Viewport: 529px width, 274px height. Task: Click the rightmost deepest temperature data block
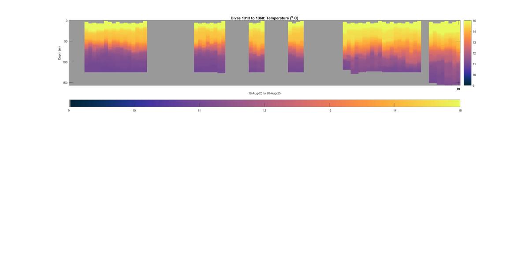coord(444,52)
